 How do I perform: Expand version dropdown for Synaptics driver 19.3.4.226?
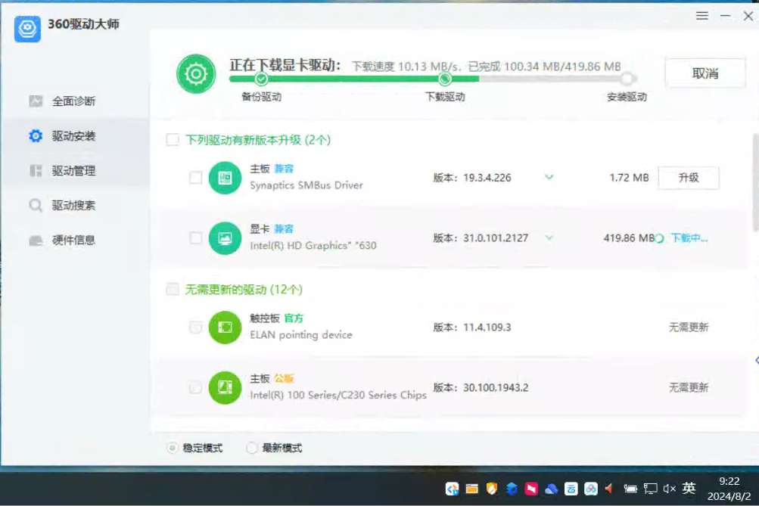549,178
